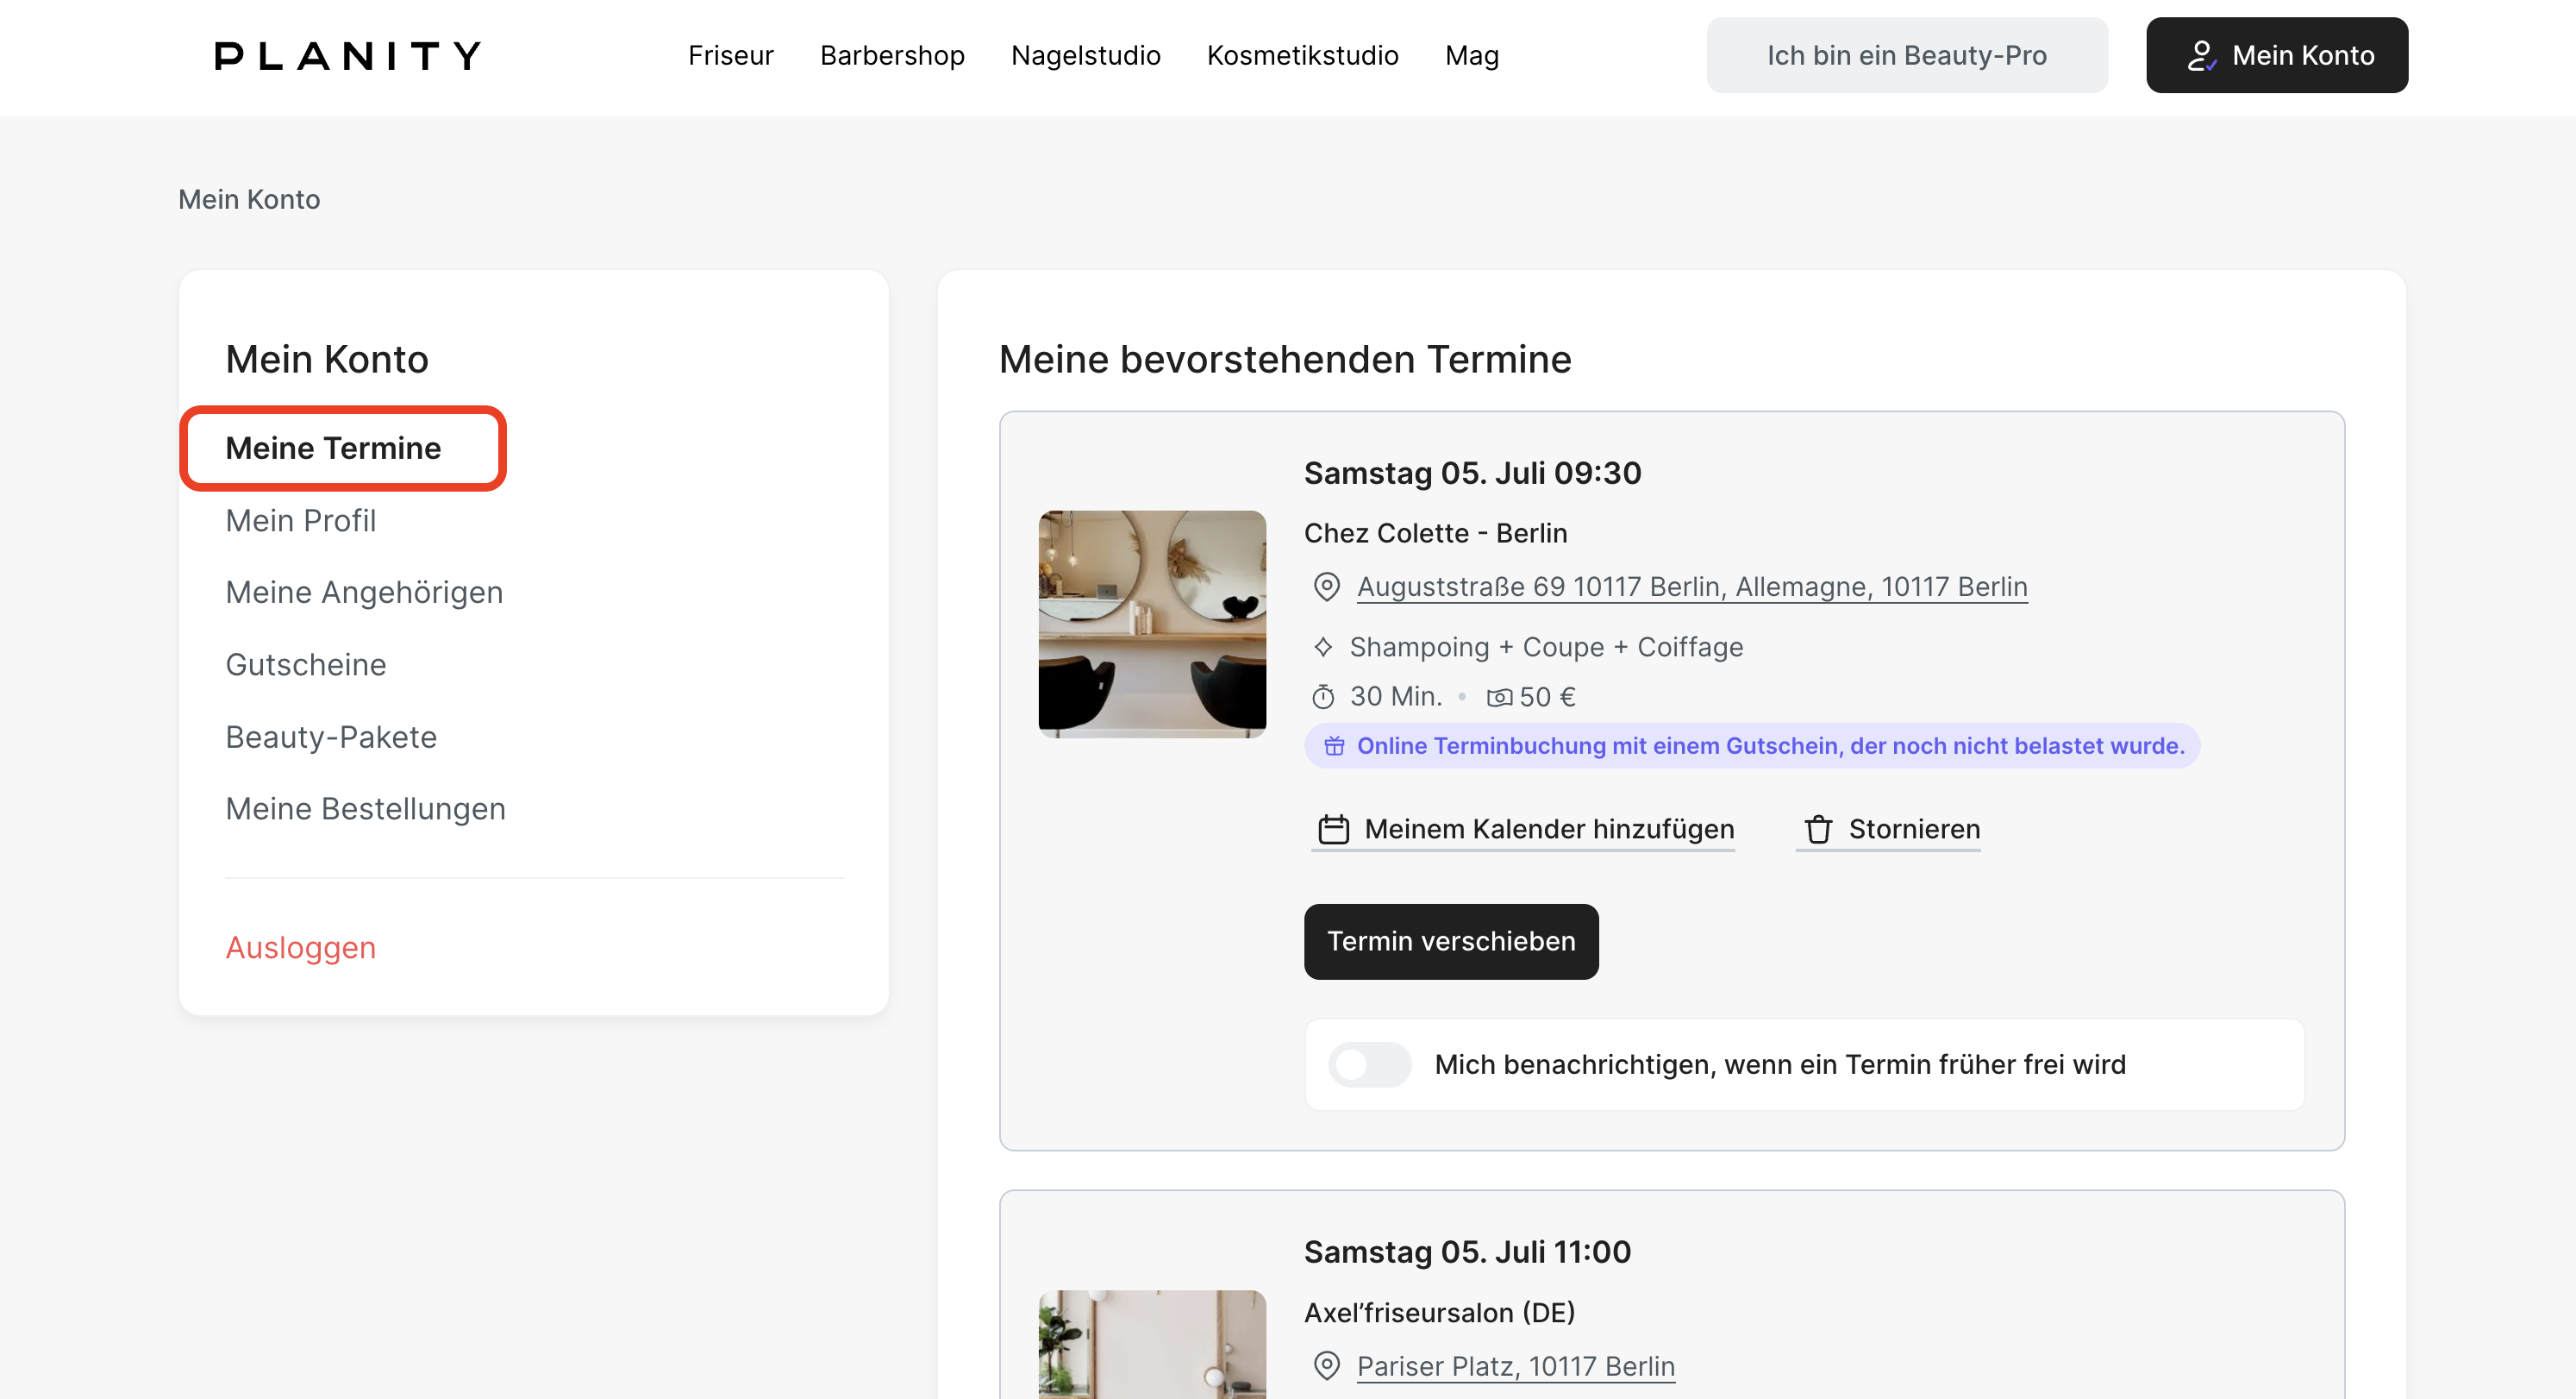Open Mein Profil from the account menu
The height and width of the screenshot is (1399, 2576).
[x=301, y=519]
